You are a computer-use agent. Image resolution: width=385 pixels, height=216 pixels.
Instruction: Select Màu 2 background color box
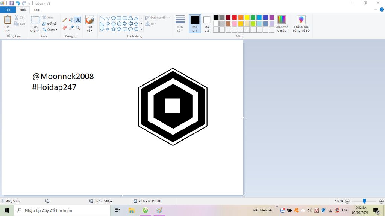point(206,24)
